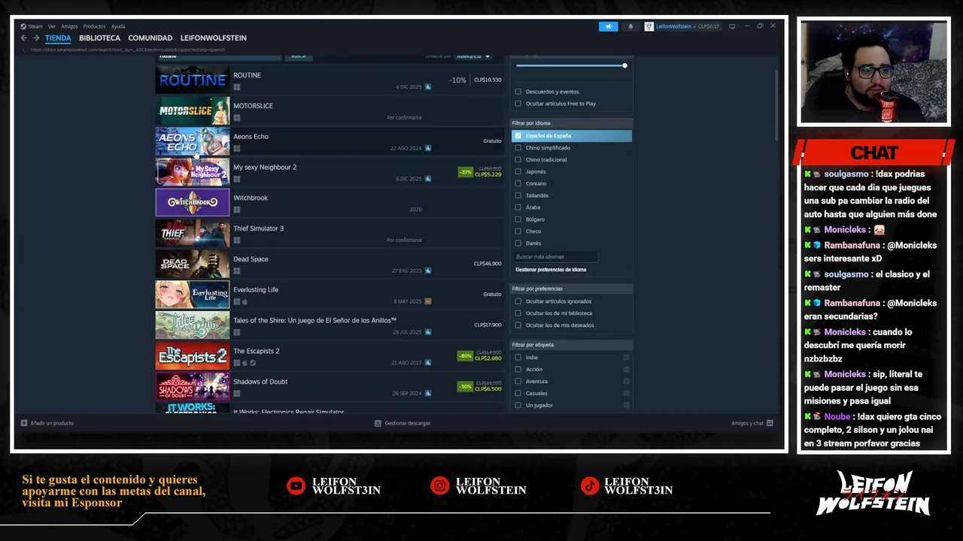963x541 pixels.
Task: Open the Witchbrook search result title
Action: [x=251, y=198]
